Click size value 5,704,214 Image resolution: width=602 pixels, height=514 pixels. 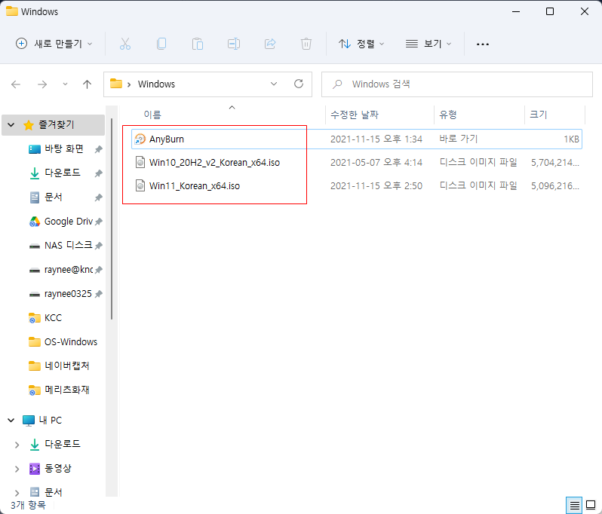click(554, 163)
